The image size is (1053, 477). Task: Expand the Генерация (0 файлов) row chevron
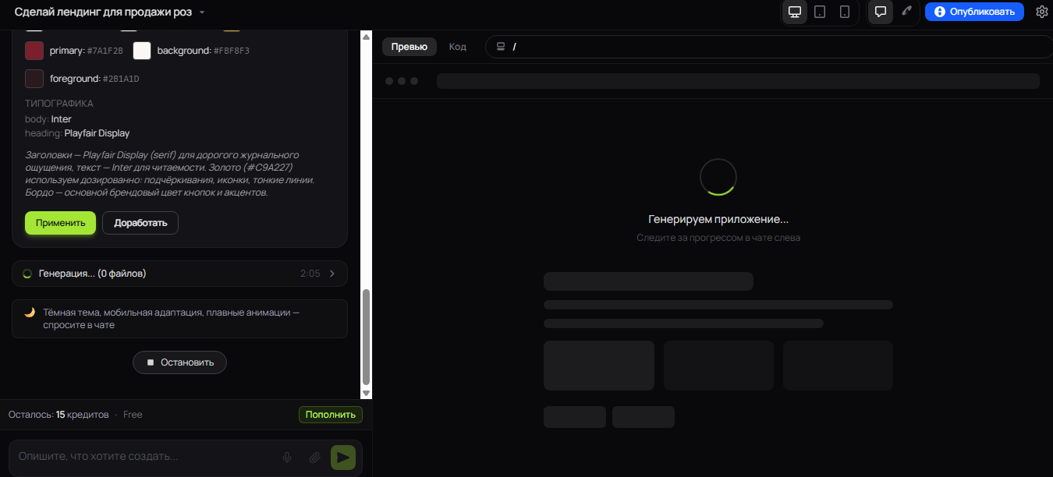(332, 274)
